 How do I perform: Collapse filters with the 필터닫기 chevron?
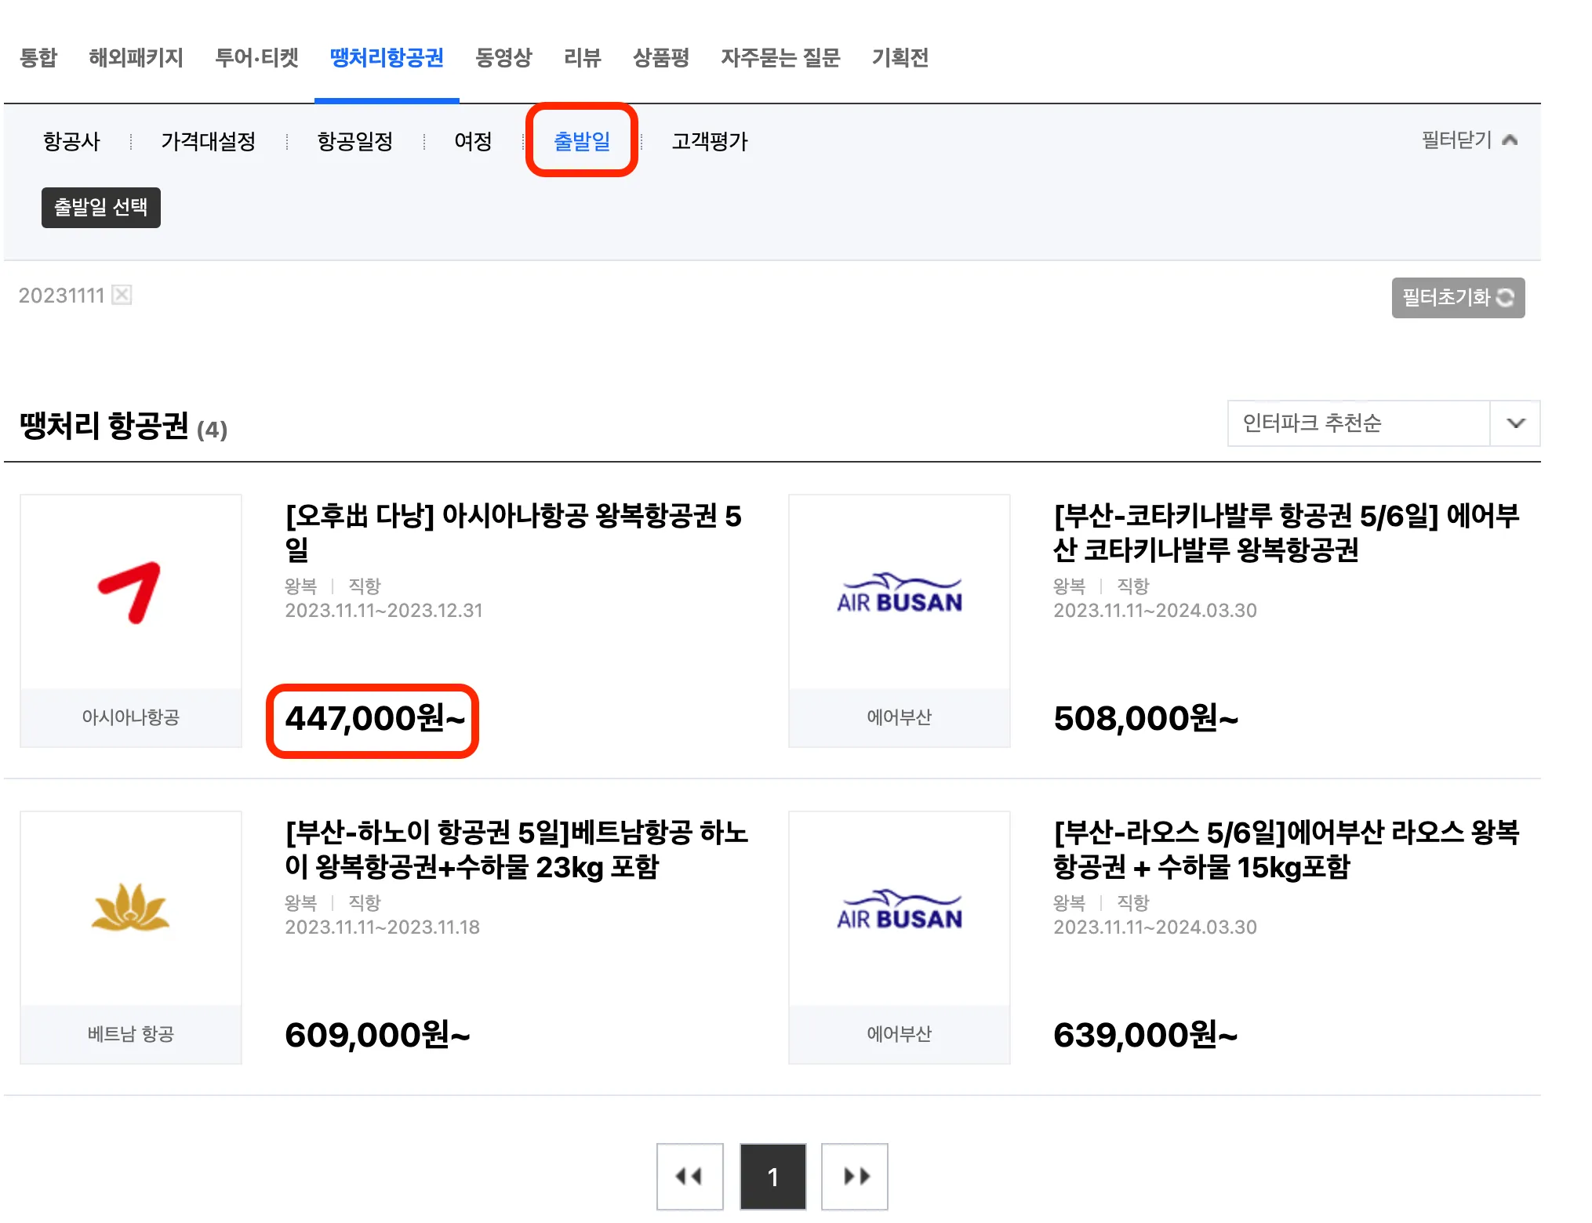(1510, 140)
